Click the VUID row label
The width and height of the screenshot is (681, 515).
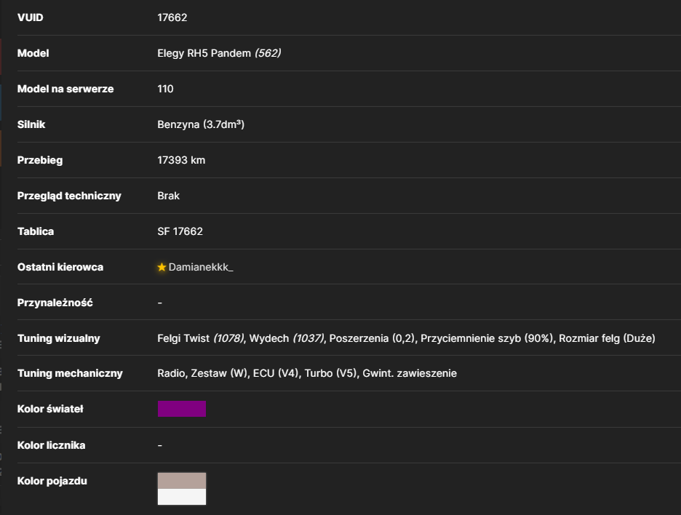[x=30, y=17]
